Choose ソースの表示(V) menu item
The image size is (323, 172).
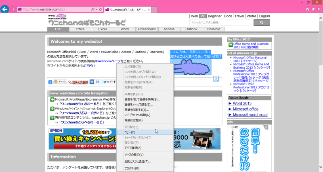pos(145,155)
